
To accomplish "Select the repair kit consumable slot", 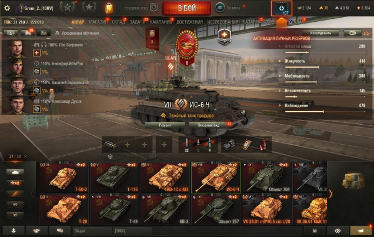I will [229, 145].
